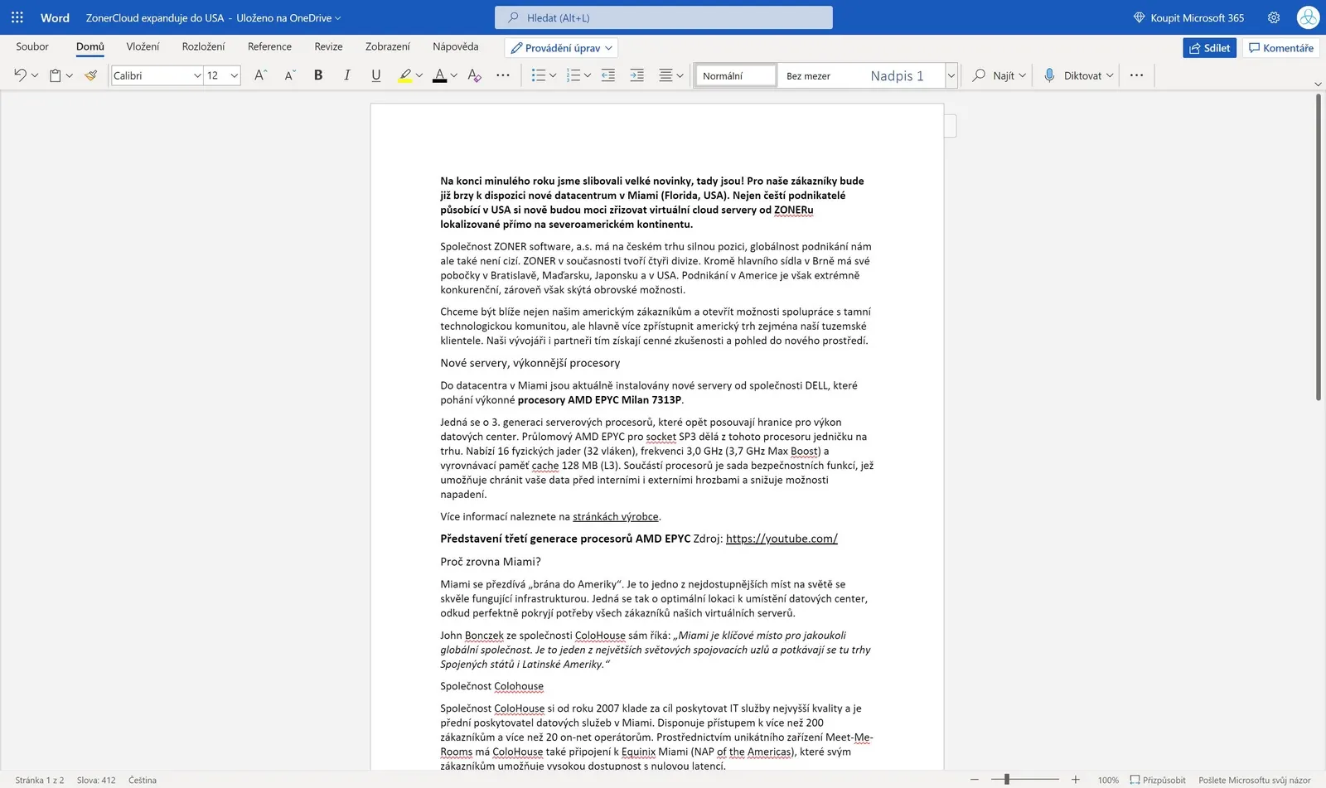Switch to the Vložení tab

point(143,46)
